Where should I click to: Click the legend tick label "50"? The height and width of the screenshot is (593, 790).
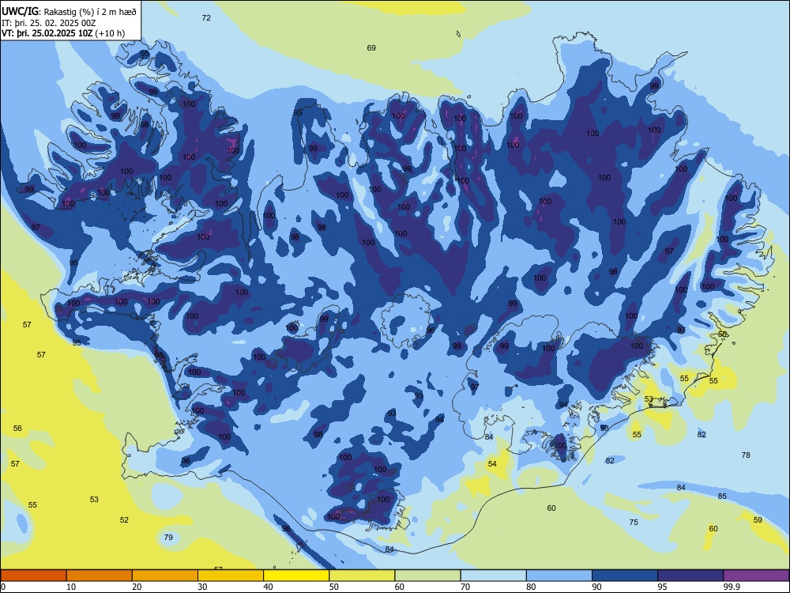coord(334,587)
